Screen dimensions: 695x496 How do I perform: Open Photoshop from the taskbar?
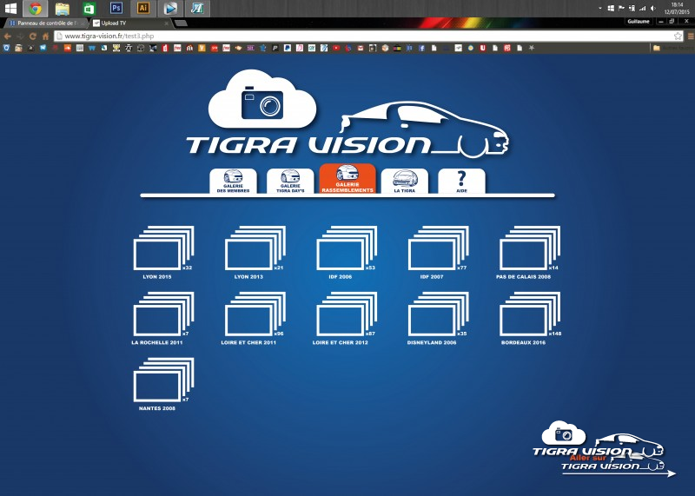[116, 8]
